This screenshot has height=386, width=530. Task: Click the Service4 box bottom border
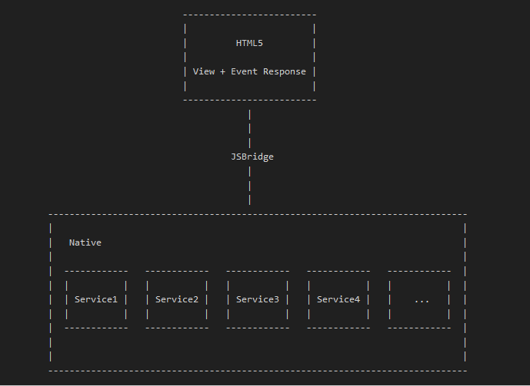(338, 328)
